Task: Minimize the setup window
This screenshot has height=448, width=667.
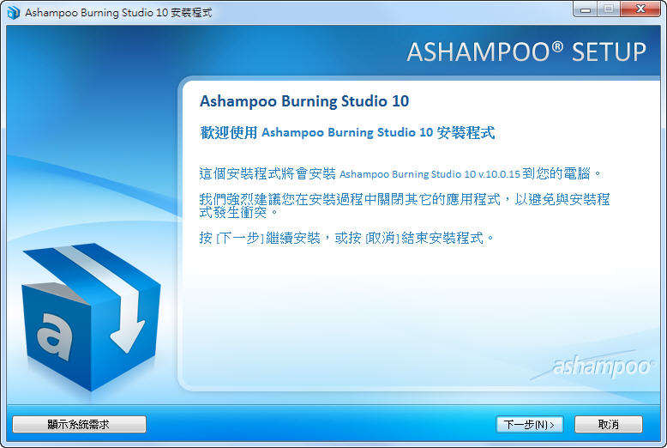Action: 586,9
